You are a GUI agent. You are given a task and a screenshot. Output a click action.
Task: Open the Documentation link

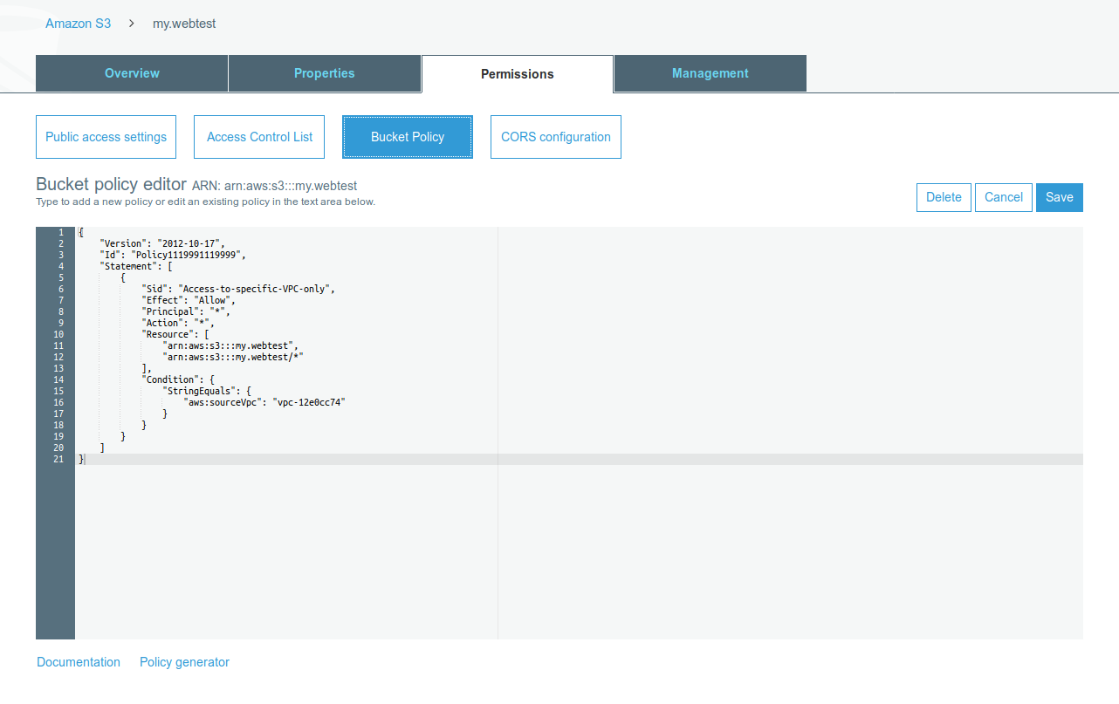click(78, 662)
